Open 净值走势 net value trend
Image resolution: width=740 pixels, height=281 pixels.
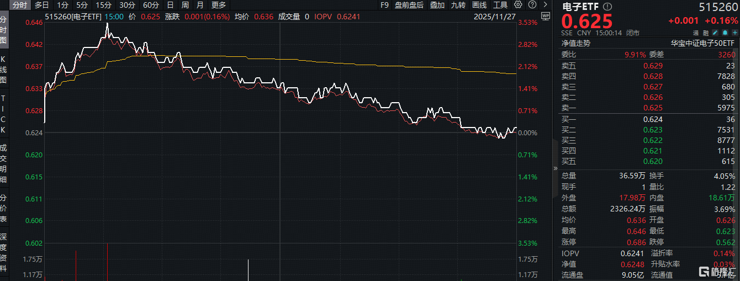pos(576,43)
